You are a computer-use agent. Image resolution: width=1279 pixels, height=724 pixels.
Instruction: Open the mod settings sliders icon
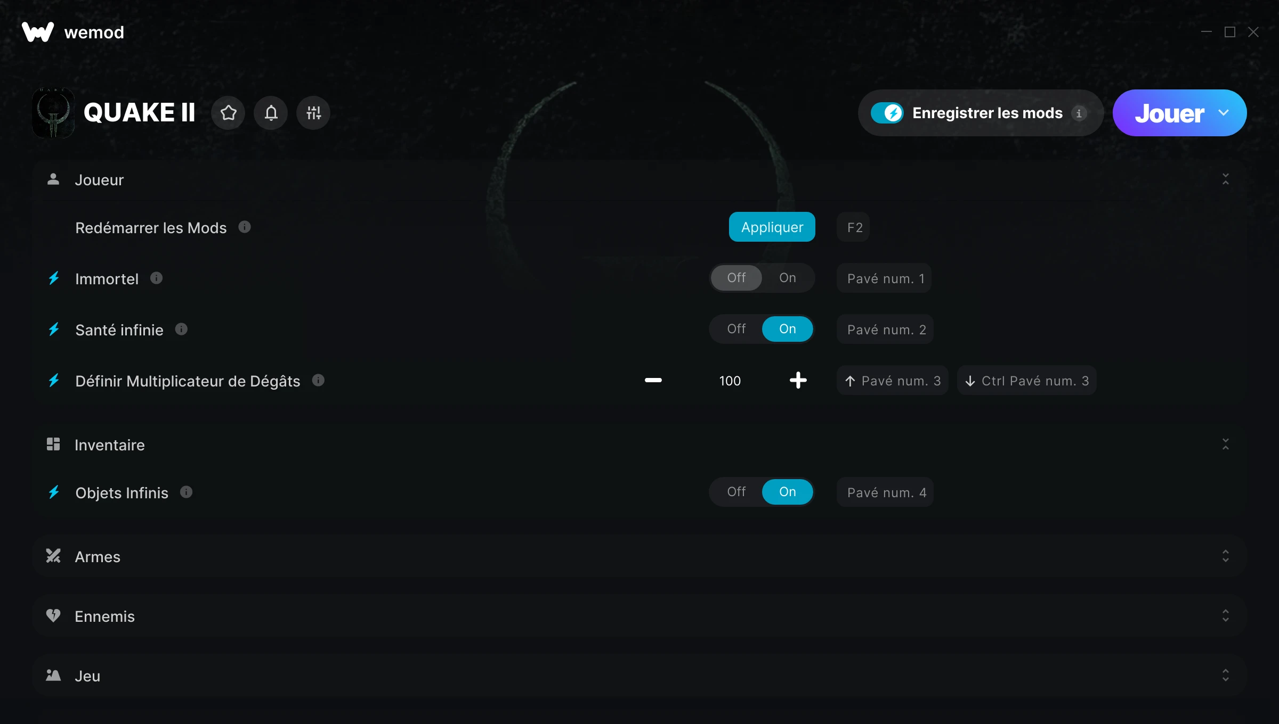click(x=313, y=113)
